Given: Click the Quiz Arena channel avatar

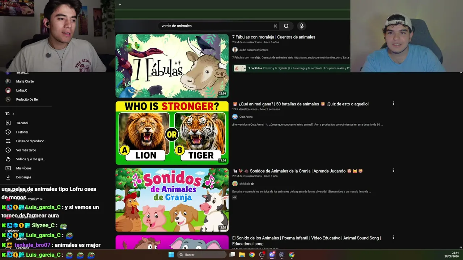Looking at the screenshot, I should 235,117.
